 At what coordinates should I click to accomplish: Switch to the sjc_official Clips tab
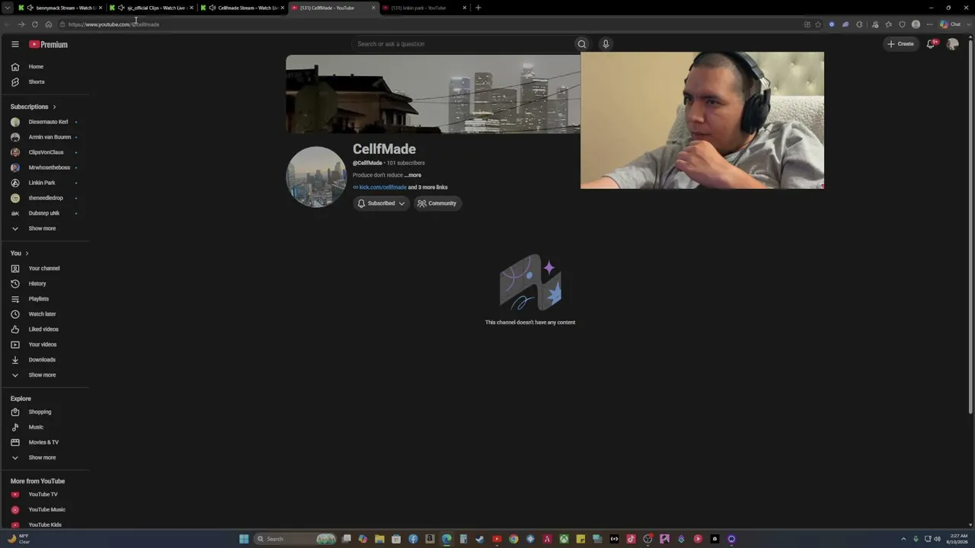click(151, 8)
